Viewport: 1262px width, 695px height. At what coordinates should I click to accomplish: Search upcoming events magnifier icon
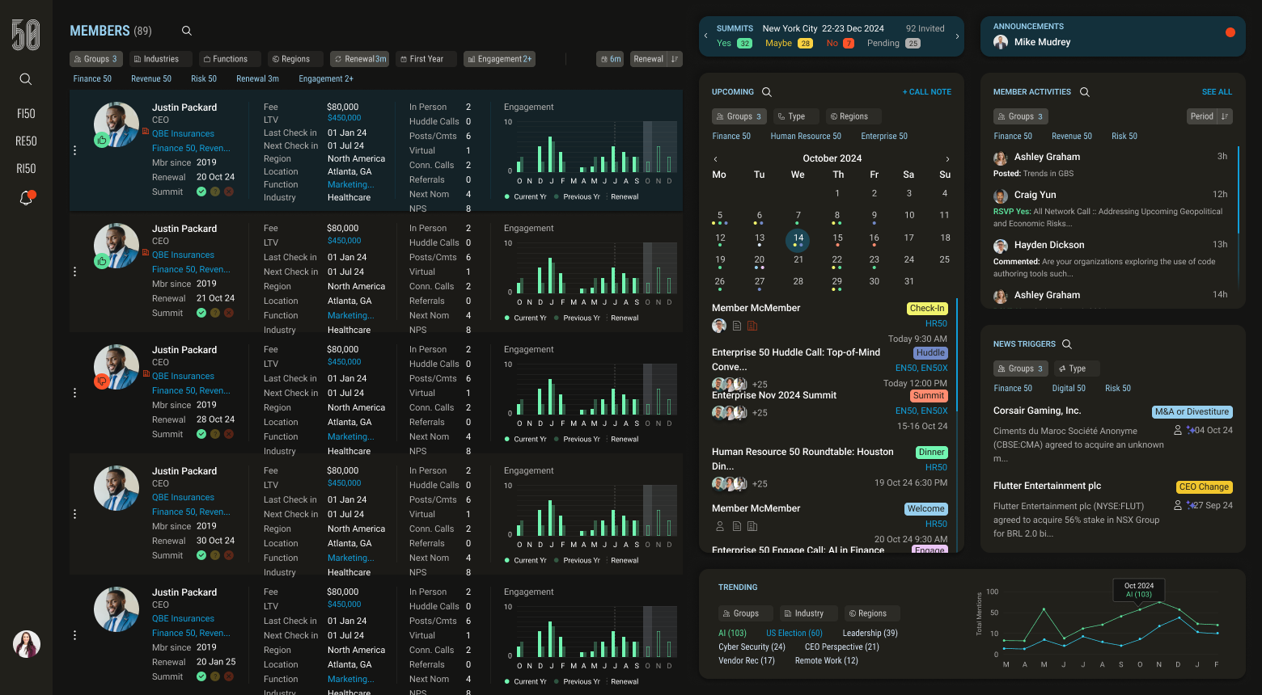(x=767, y=92)
